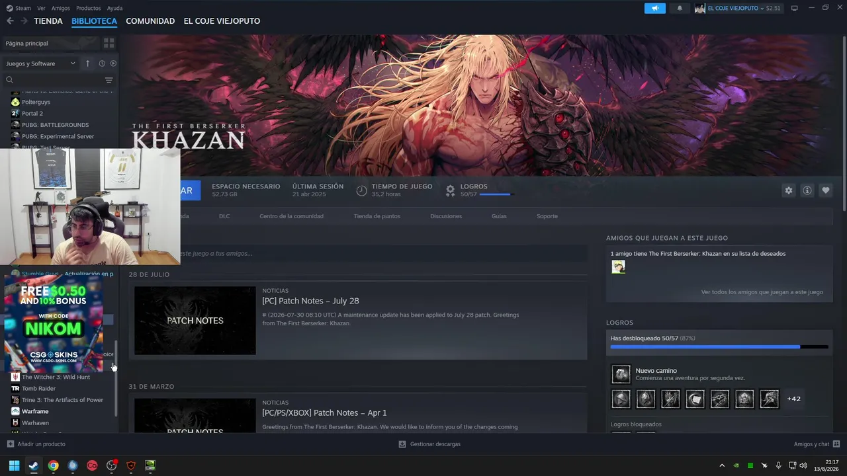Click the library list scrollbar thumb
Image resolution: width=847 pixels, height=476 pixels.
coord(116,378)
